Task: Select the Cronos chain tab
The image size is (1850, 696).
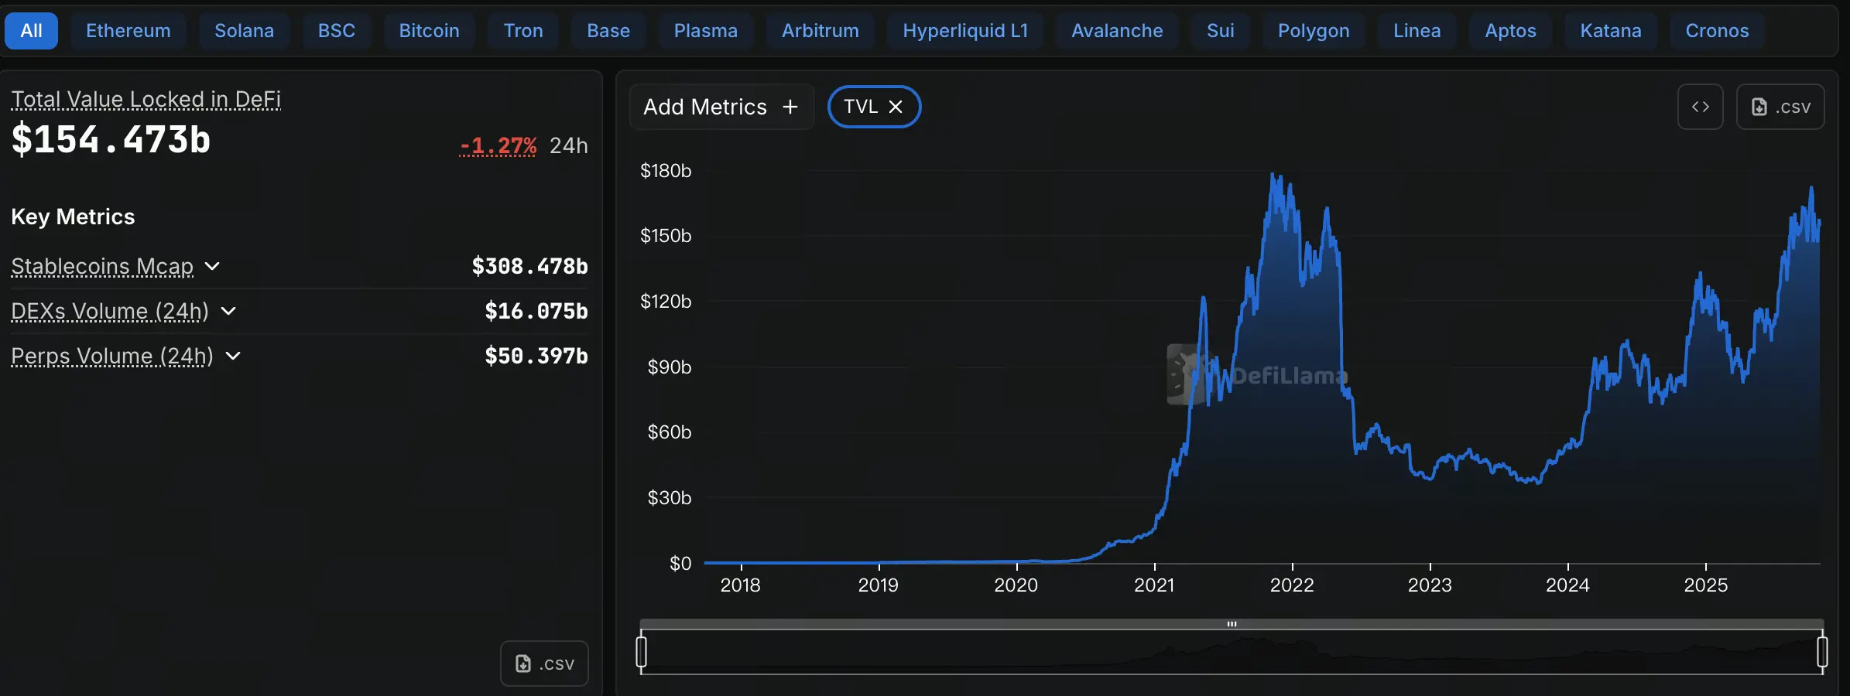Action: pos(1717,31)
